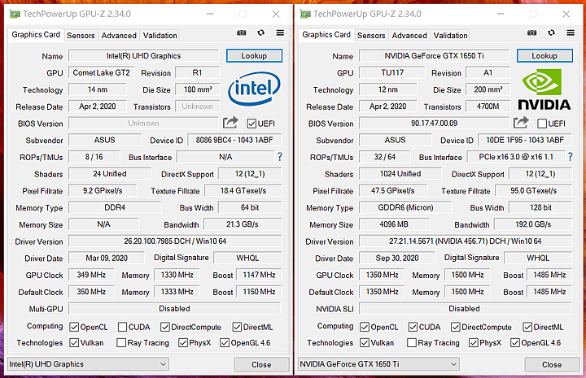Toggle DirectCompute checkbox in NVIDIA window
The height and width of the screenshot is (378, 586).
455,327
